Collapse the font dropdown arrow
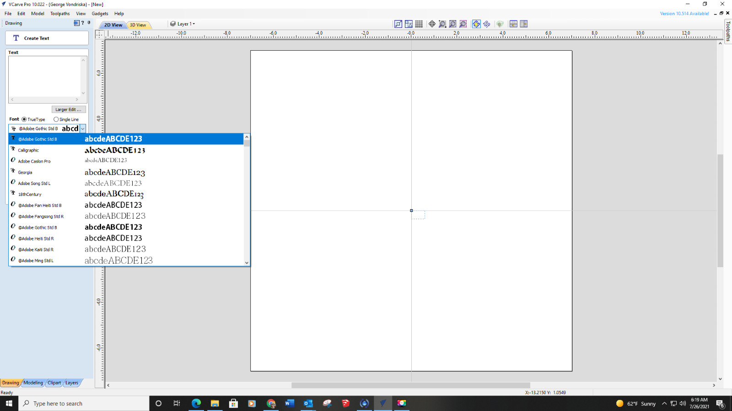The image size is (732, 411). pyautogui.click(x=83, y=129)
